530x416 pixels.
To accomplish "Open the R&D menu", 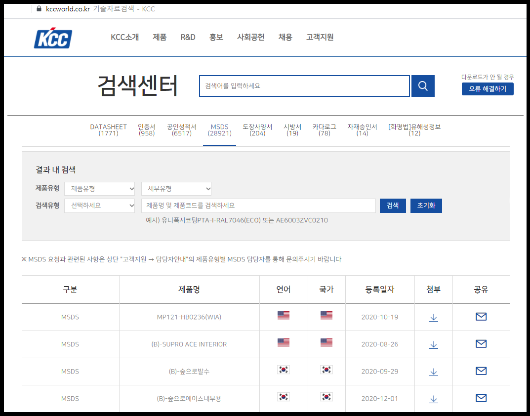I will [188, 37].
